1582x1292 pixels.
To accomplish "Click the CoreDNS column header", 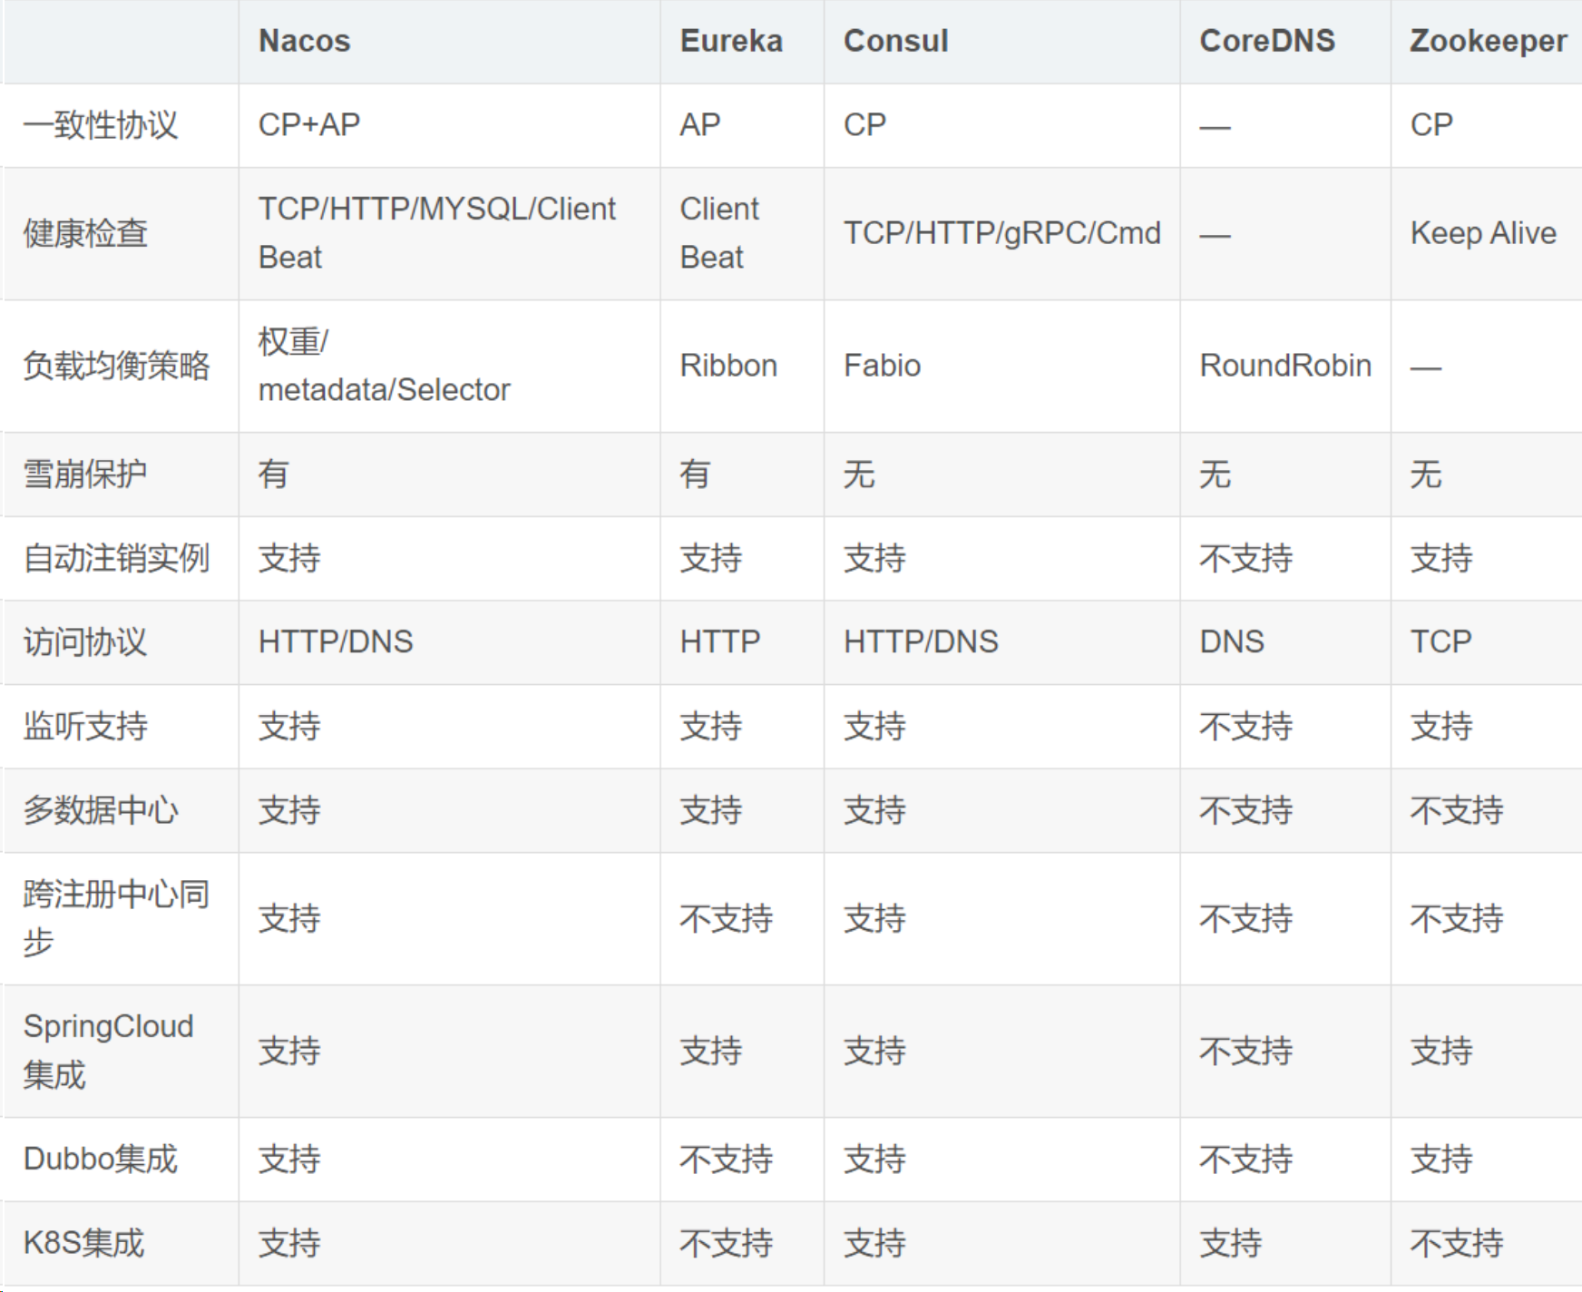I will click(1267, 41).
